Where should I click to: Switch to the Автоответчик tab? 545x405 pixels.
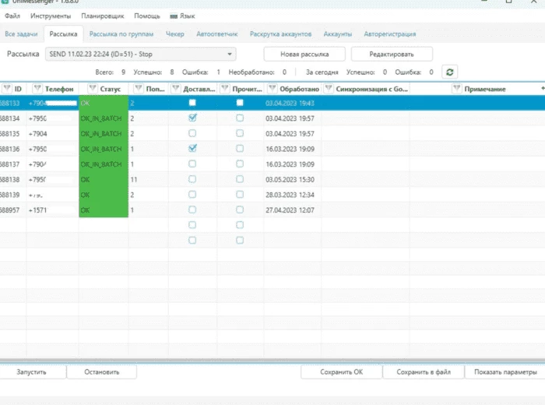pos(217,34)
